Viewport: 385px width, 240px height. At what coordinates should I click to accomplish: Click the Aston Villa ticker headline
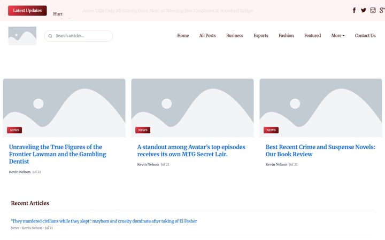coord(168,11)
